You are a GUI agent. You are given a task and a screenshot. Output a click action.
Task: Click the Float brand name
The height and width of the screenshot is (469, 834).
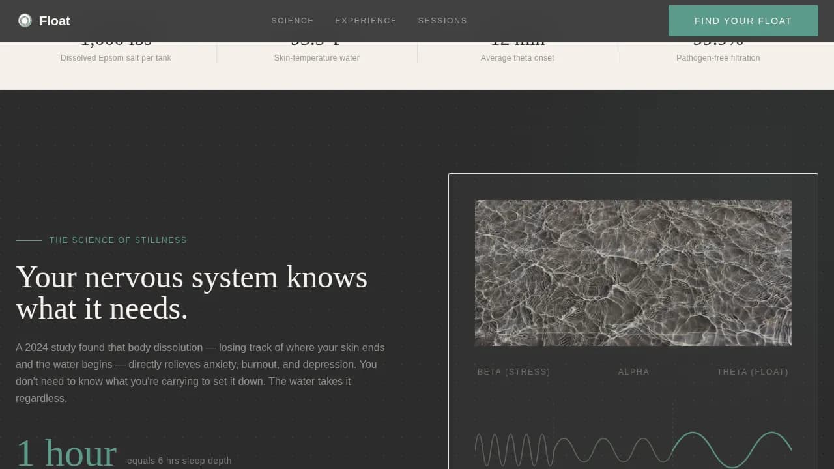pyautogui.click(x=55, y=21)
